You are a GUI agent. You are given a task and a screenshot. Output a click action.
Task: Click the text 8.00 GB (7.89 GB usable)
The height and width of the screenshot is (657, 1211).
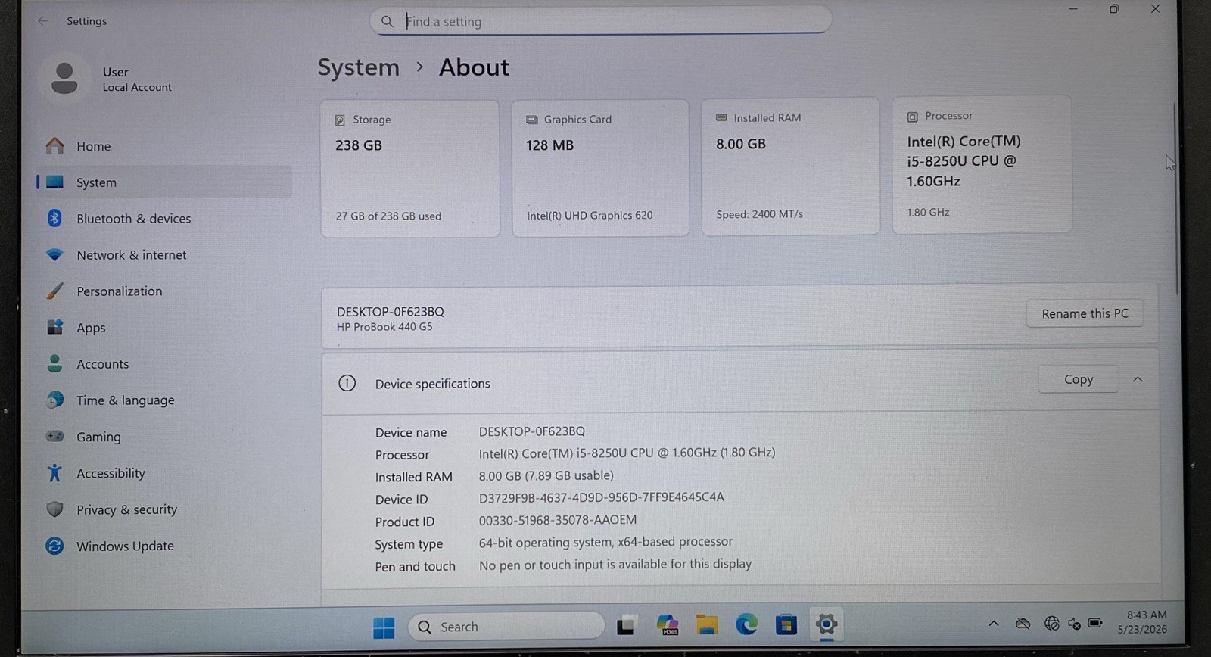coord(546,475)
